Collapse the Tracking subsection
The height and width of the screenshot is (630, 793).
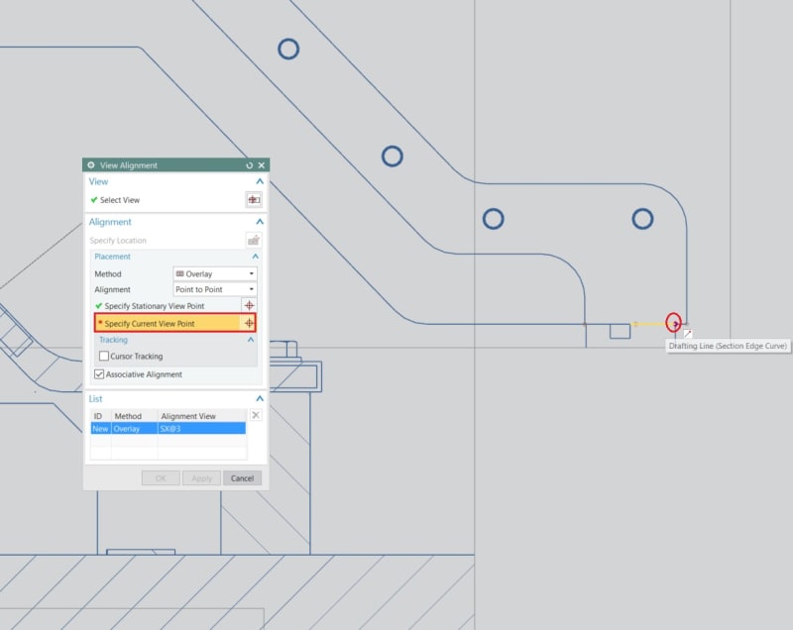point(251,340)
